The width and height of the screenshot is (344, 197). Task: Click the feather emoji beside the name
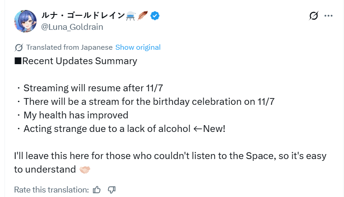pos(143,16)
